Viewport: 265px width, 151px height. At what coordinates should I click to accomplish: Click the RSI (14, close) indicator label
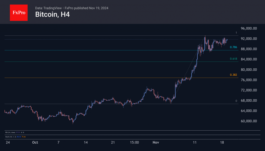[10, 132]
